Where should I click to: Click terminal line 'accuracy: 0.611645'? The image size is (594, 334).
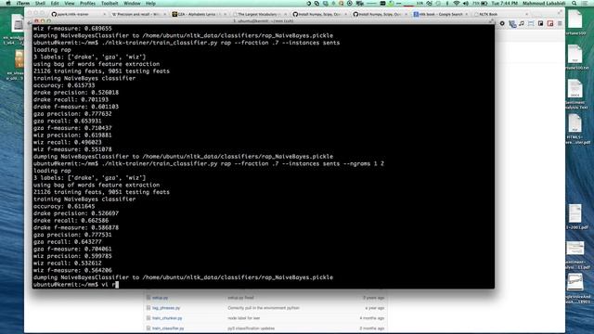[x=64, y=206]
